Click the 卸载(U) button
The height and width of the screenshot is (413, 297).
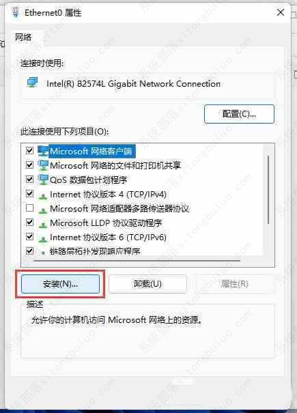[x=147, y=284]
